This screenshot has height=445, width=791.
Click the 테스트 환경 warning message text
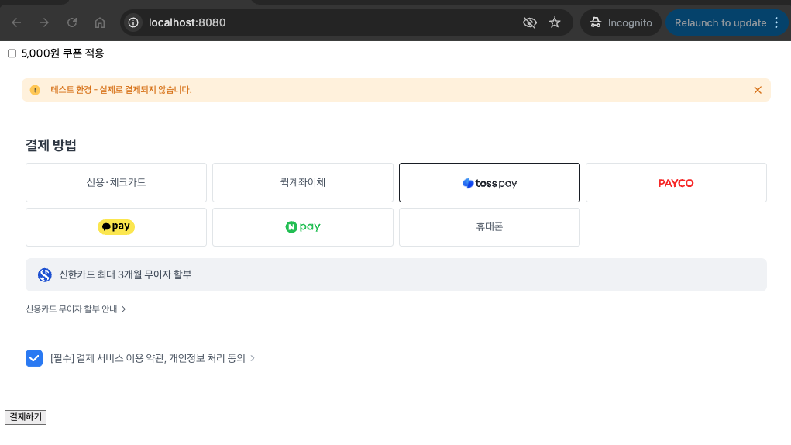tap(121, 90)
